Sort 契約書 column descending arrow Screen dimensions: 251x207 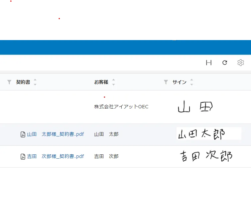point(35,84)
